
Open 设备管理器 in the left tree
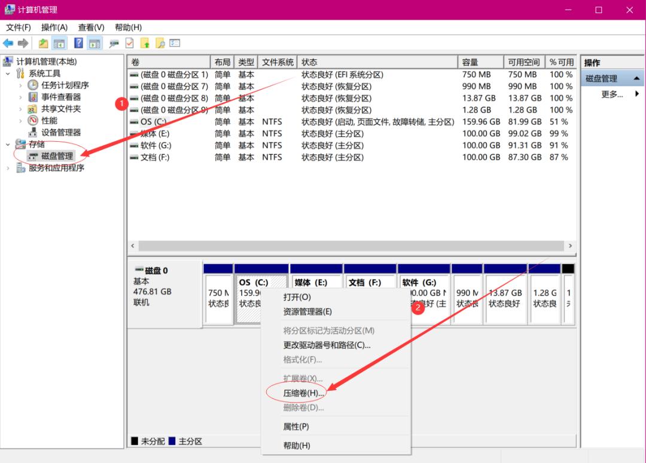pyautogui.click(x=60, y=132)
